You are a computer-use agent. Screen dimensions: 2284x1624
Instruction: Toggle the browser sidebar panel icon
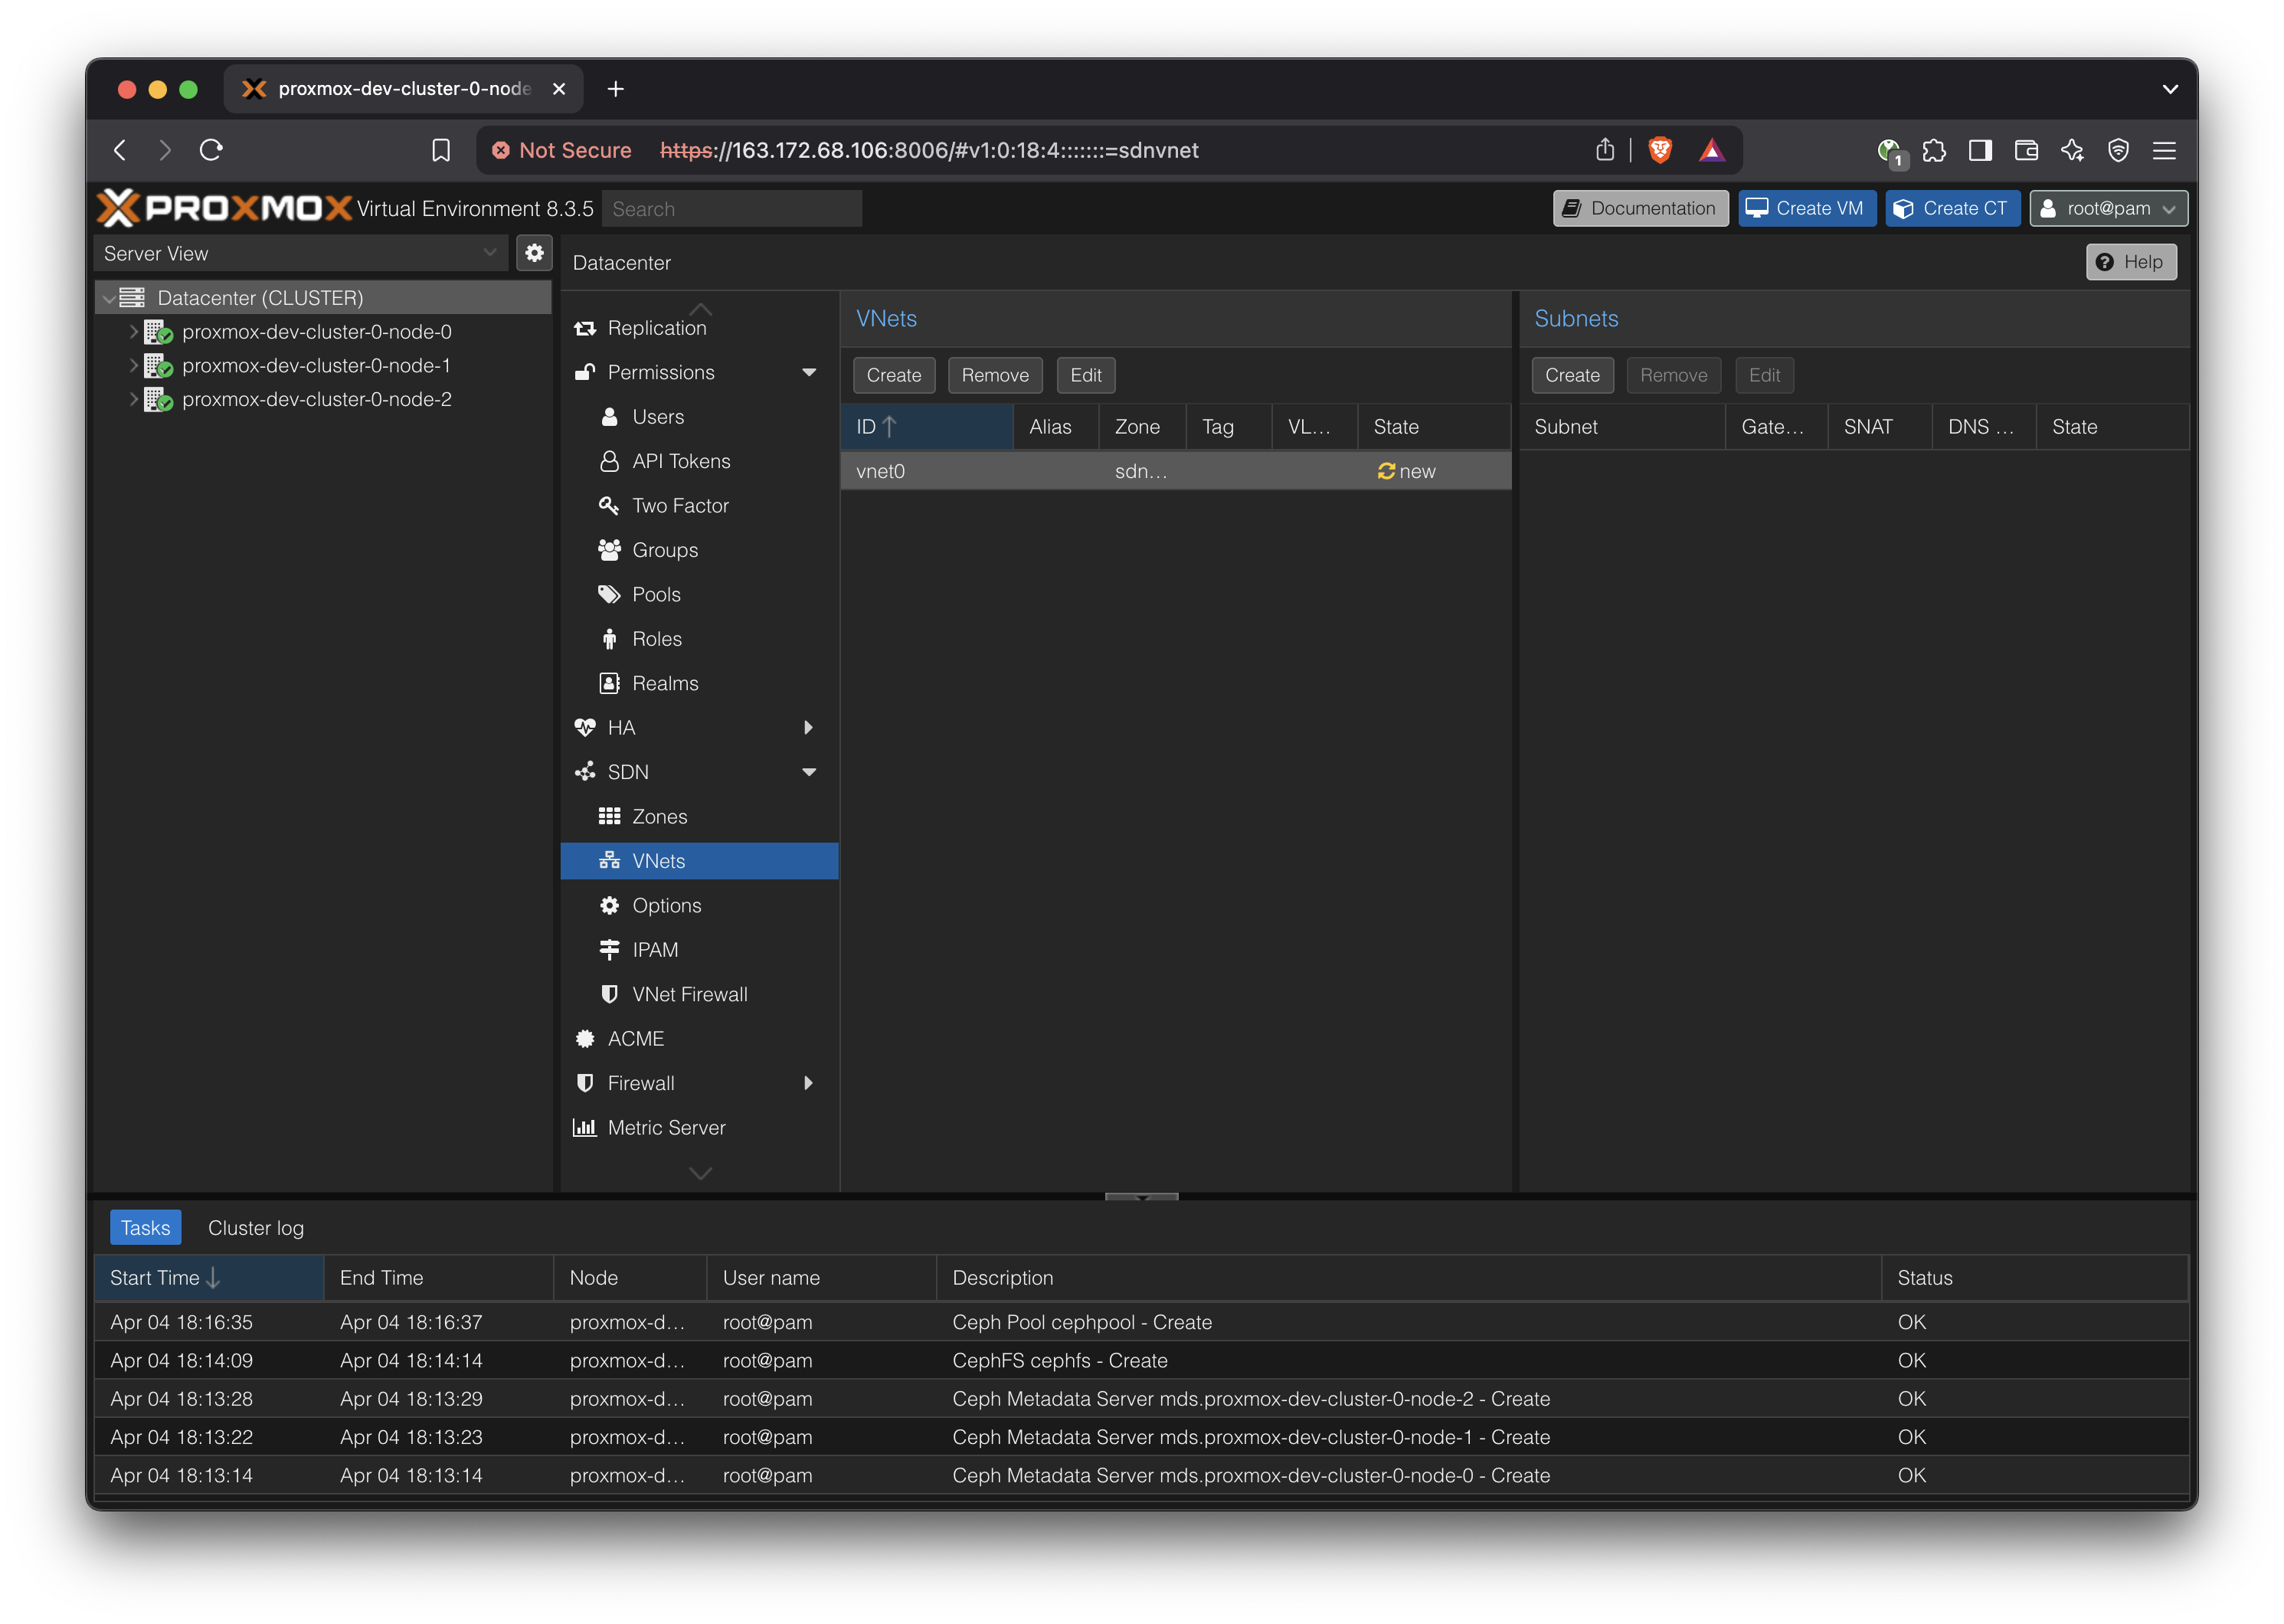1980,150
